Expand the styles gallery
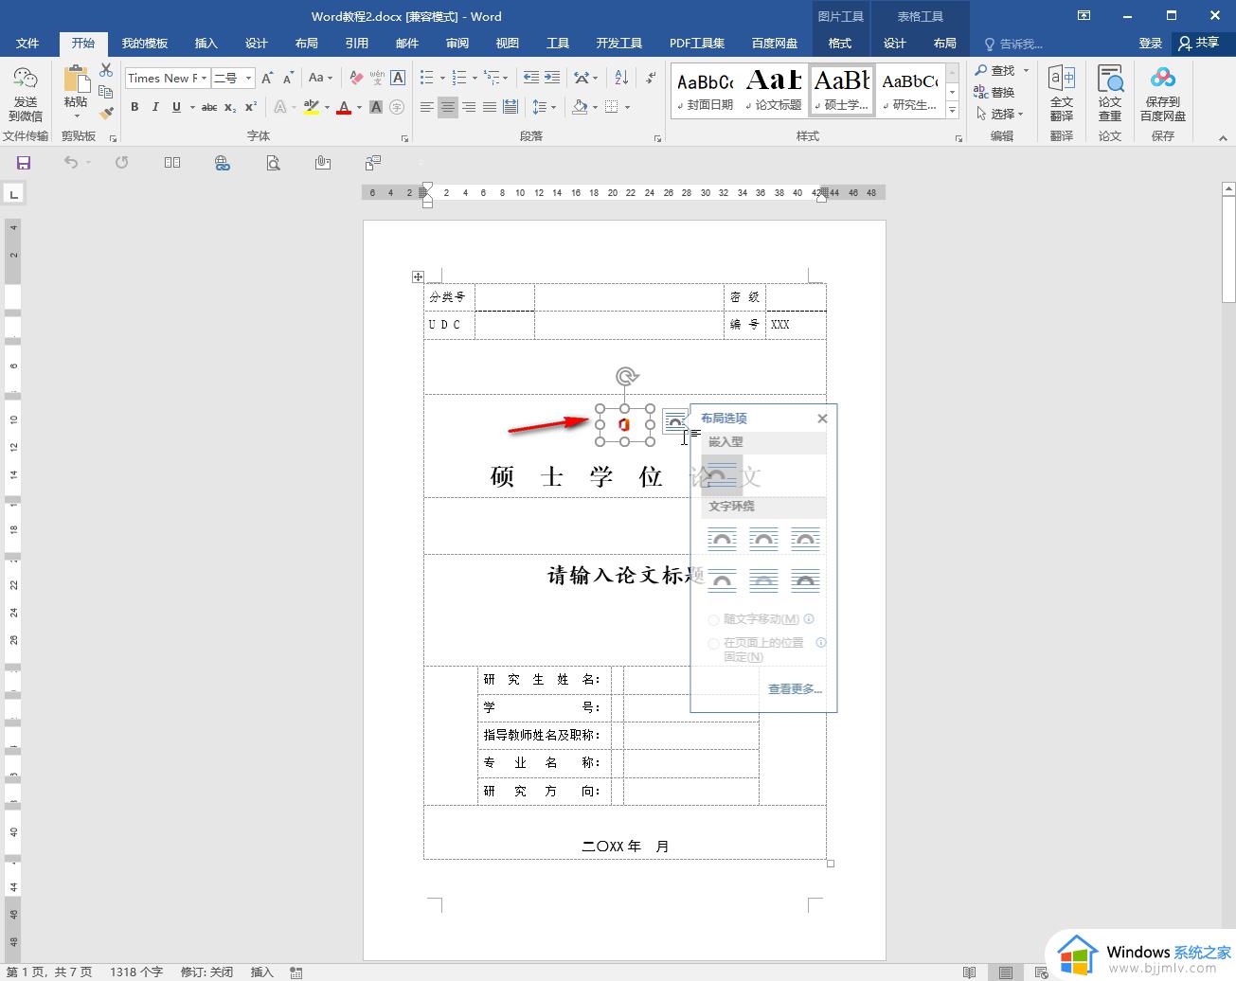The width and height of the screenshot is (1236, 981). coord(953,112)
